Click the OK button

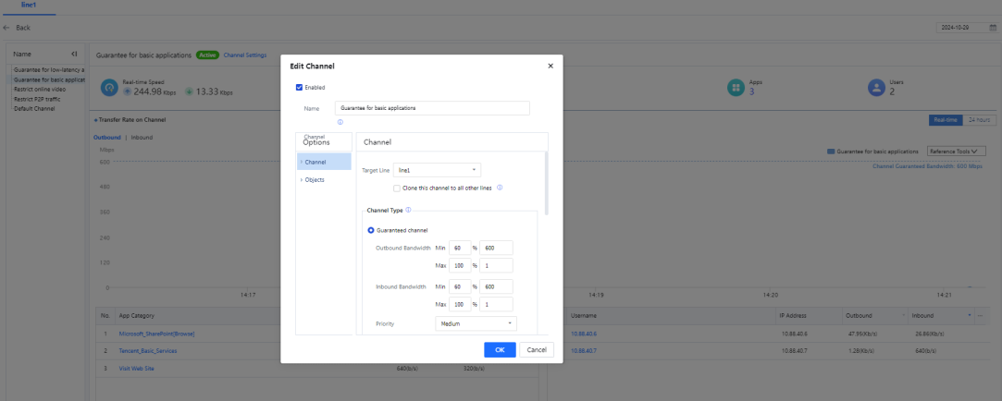(x=500, y=349)
